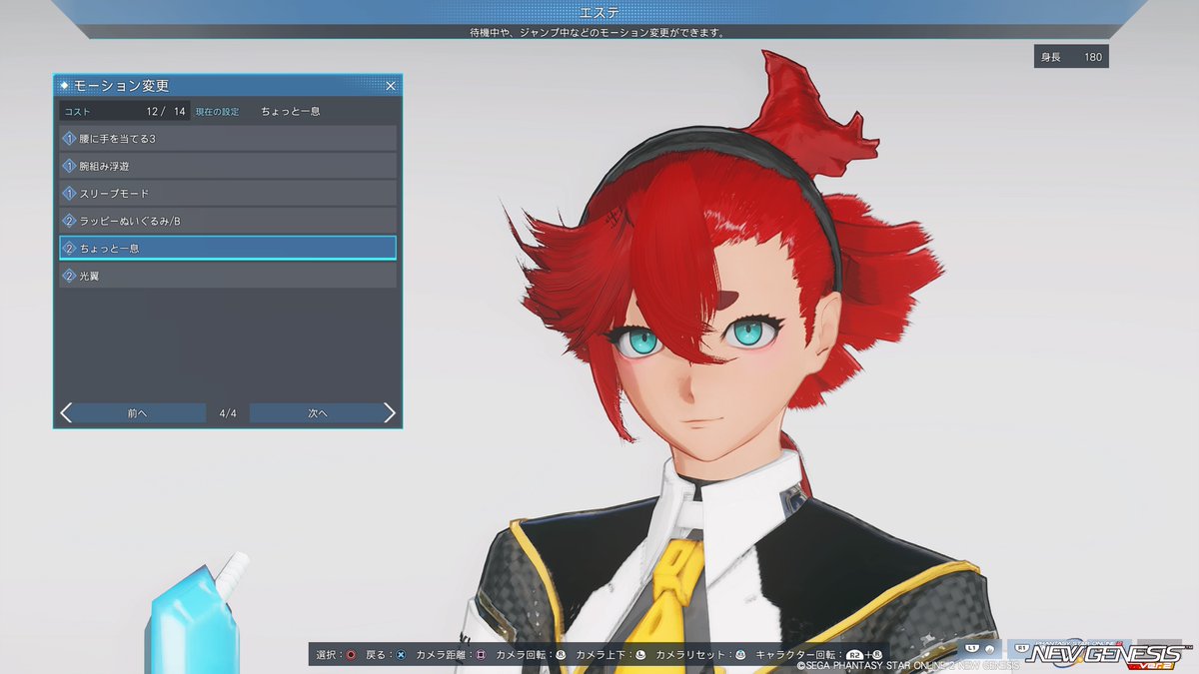Click cost-1 diamond icon on 腰に手を当てる3
This screenshot has width=1199, height=674.
pyautogui.click(x=70, y=139)
